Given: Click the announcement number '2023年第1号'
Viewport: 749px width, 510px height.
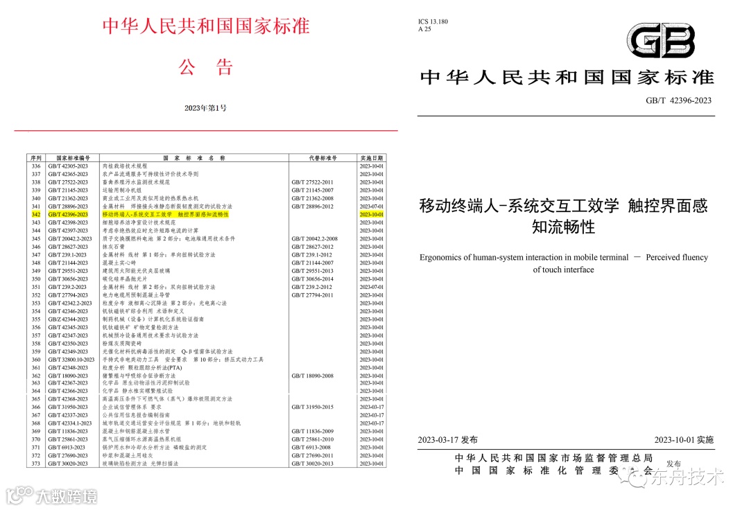Looking at the screenshot, I should (206, 108).
